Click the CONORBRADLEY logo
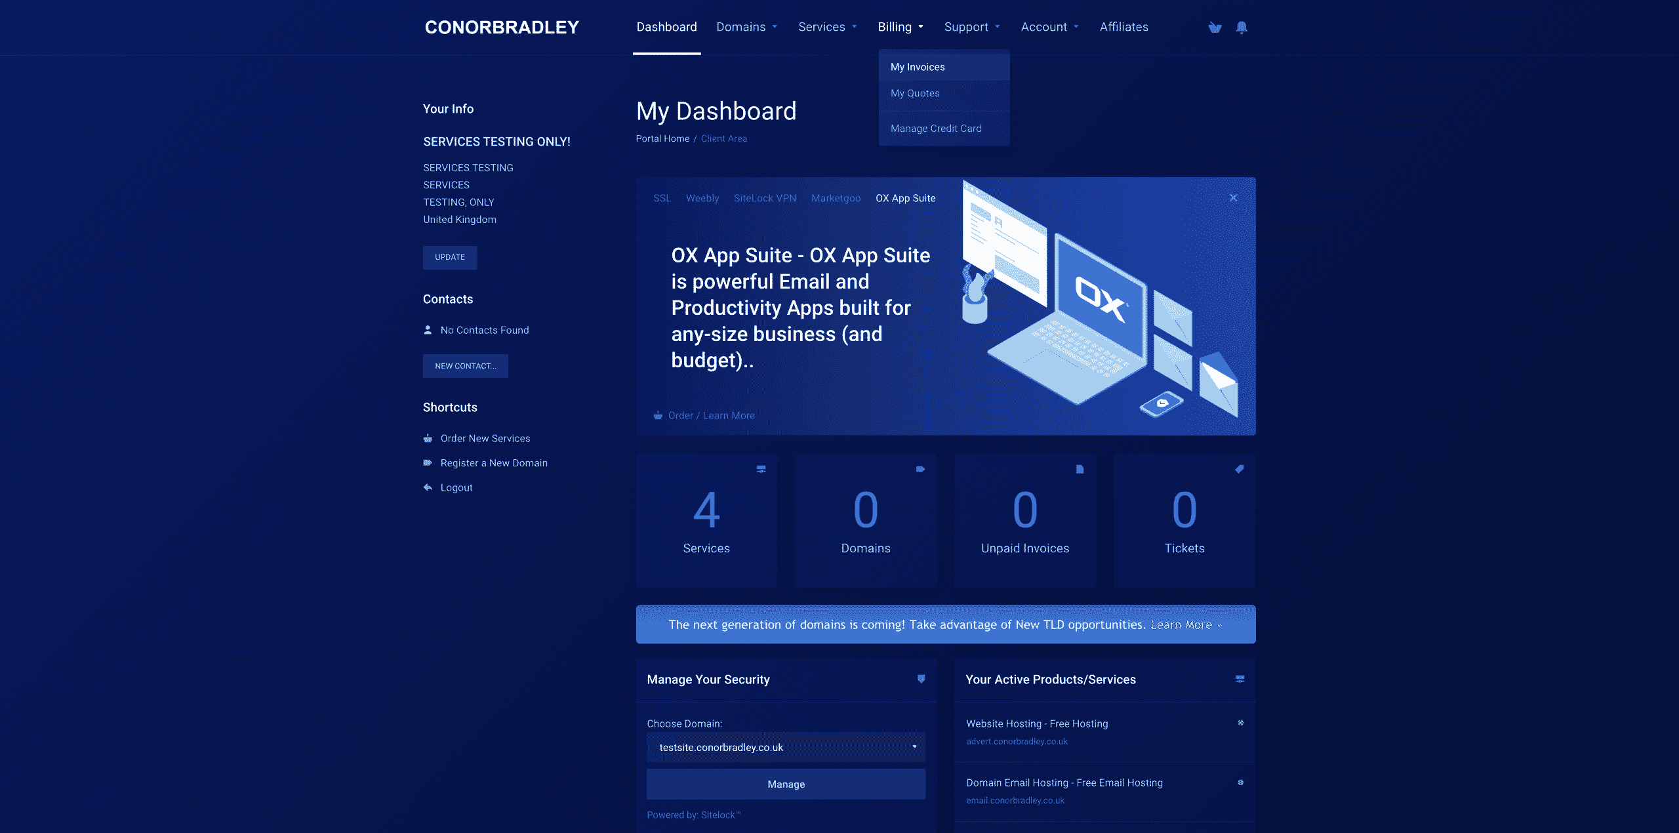 point(502,27)
